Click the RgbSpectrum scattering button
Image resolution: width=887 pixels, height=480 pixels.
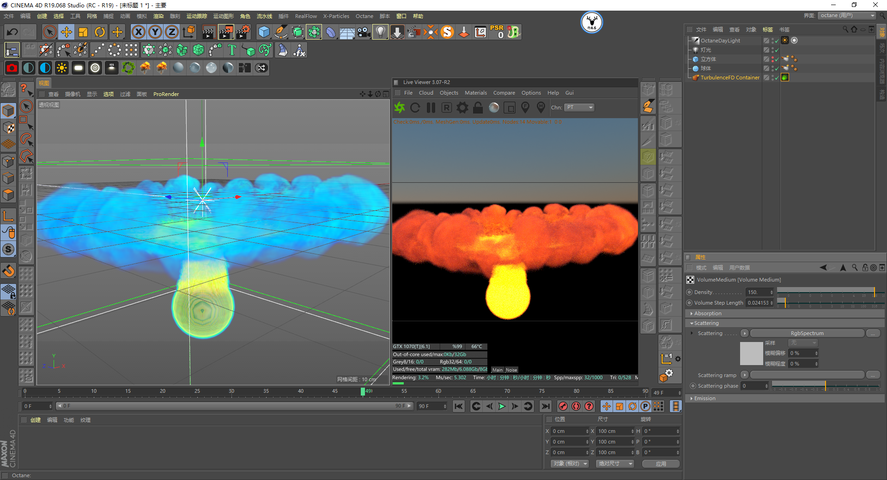[807, 333]
